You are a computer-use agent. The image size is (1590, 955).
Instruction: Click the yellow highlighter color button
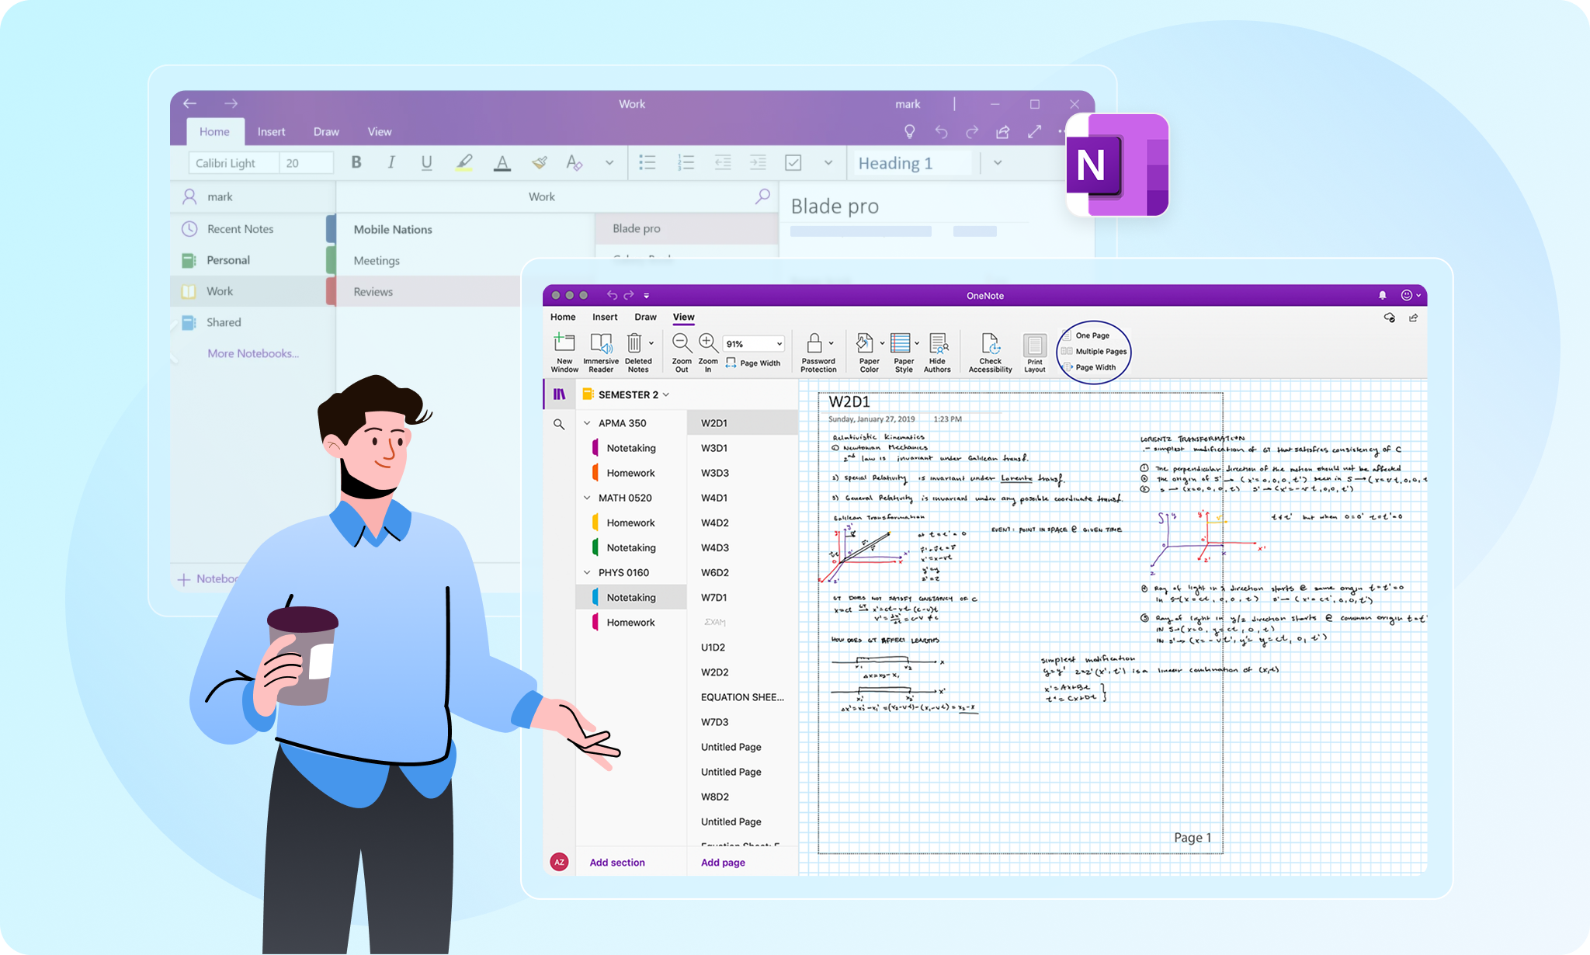(464, 162)
